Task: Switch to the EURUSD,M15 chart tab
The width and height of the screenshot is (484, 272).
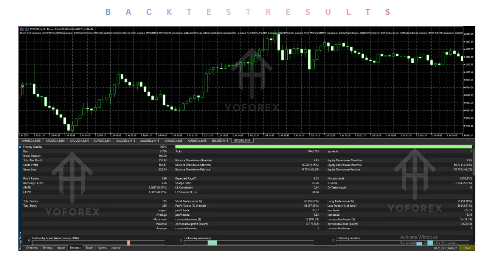Action: tap(102, 141)
